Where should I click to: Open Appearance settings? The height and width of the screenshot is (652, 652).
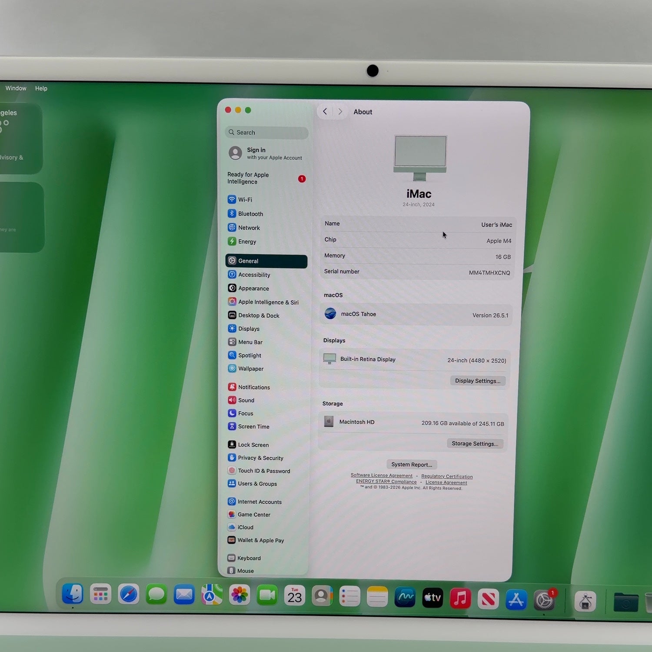(249, 288)
